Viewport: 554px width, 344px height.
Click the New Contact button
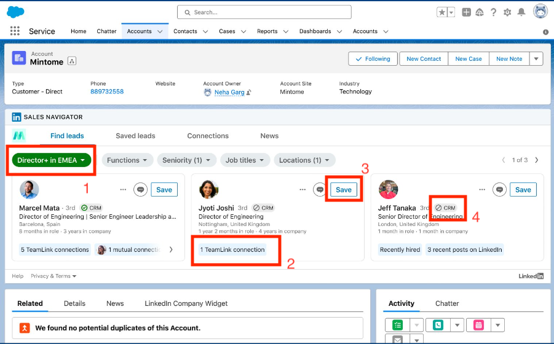424,59
